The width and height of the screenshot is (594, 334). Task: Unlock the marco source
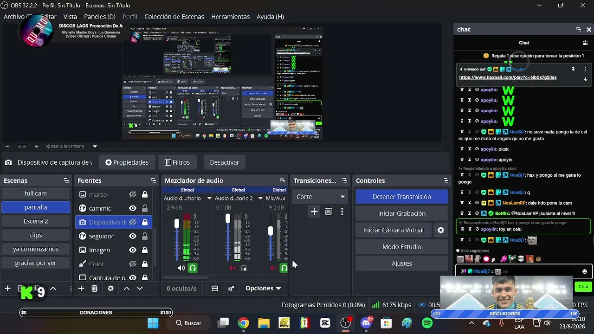tap(145, 194)
